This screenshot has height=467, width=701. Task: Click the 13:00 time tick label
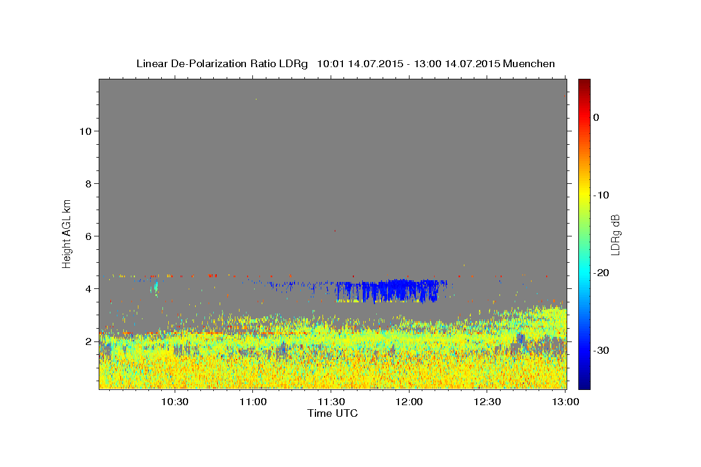click(565, 402)
